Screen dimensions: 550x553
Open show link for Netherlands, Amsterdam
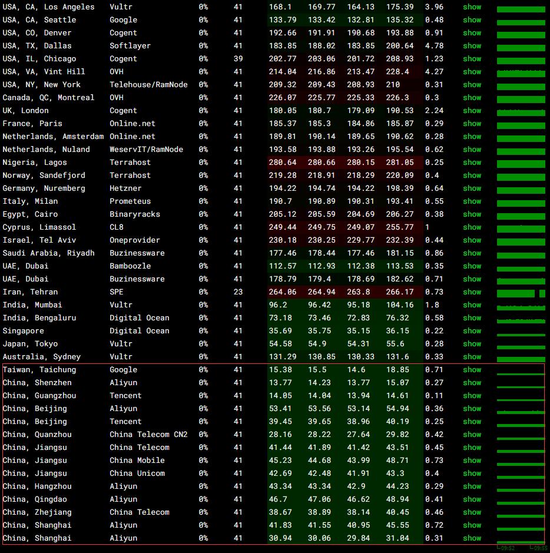472,137
